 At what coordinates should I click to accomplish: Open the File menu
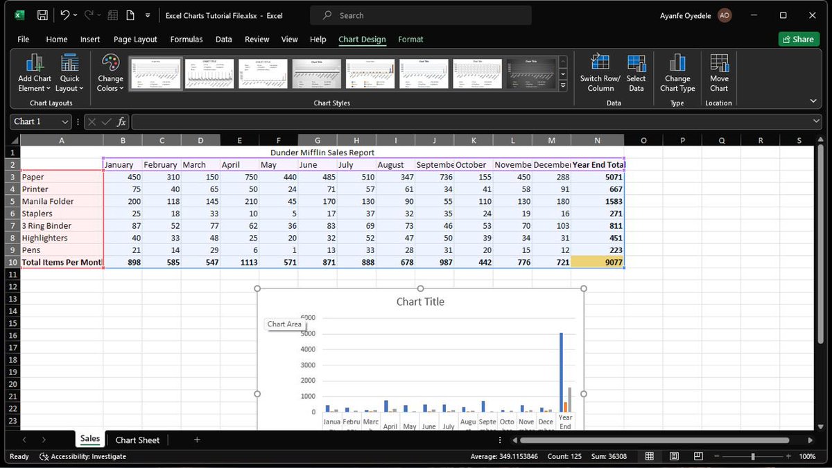(24, 40)
